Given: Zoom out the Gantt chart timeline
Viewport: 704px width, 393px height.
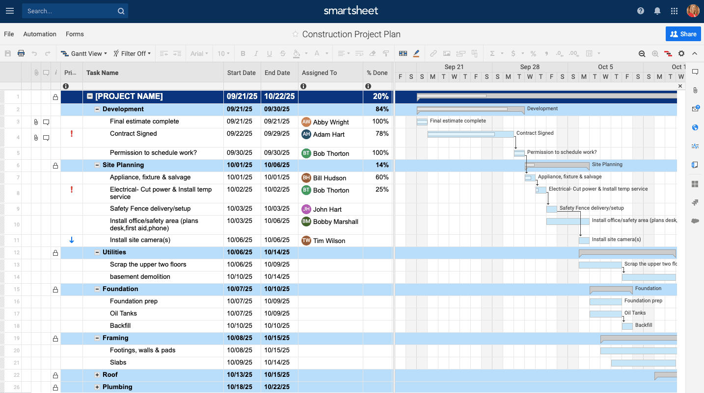Looking at the screenshot, I should pos(642,53).
